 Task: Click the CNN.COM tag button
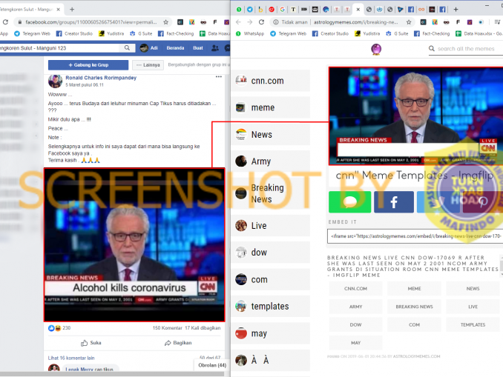(356, 289)
